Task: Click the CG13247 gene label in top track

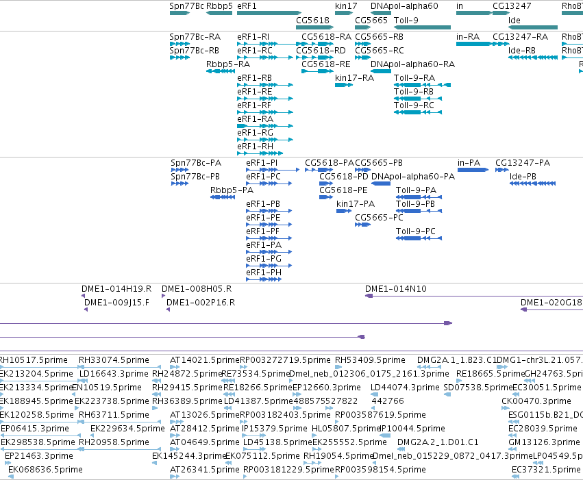Action: point(512,6)
